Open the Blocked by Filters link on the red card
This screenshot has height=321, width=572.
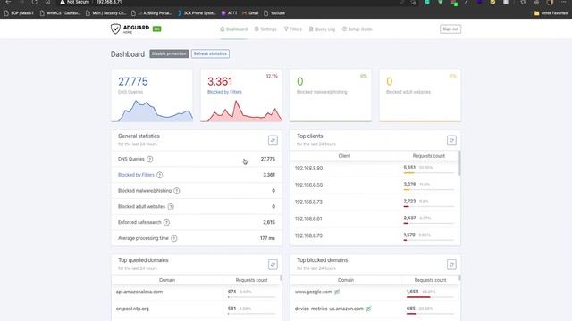coord(224,92)
